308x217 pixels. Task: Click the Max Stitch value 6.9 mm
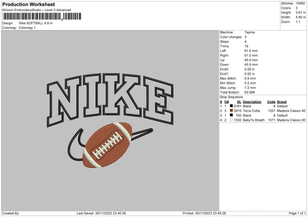pos(250,78)
